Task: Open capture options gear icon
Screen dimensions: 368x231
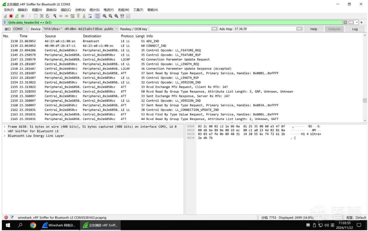Action: click(22, 16)
